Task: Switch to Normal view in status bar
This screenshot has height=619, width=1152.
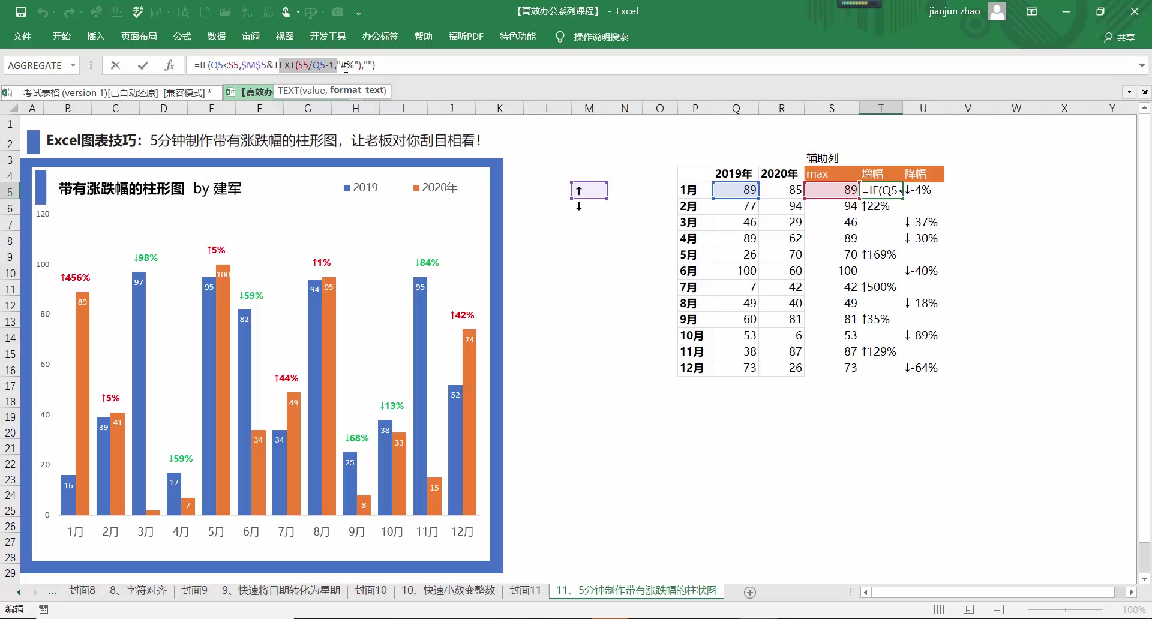Action: pos(939,609)
